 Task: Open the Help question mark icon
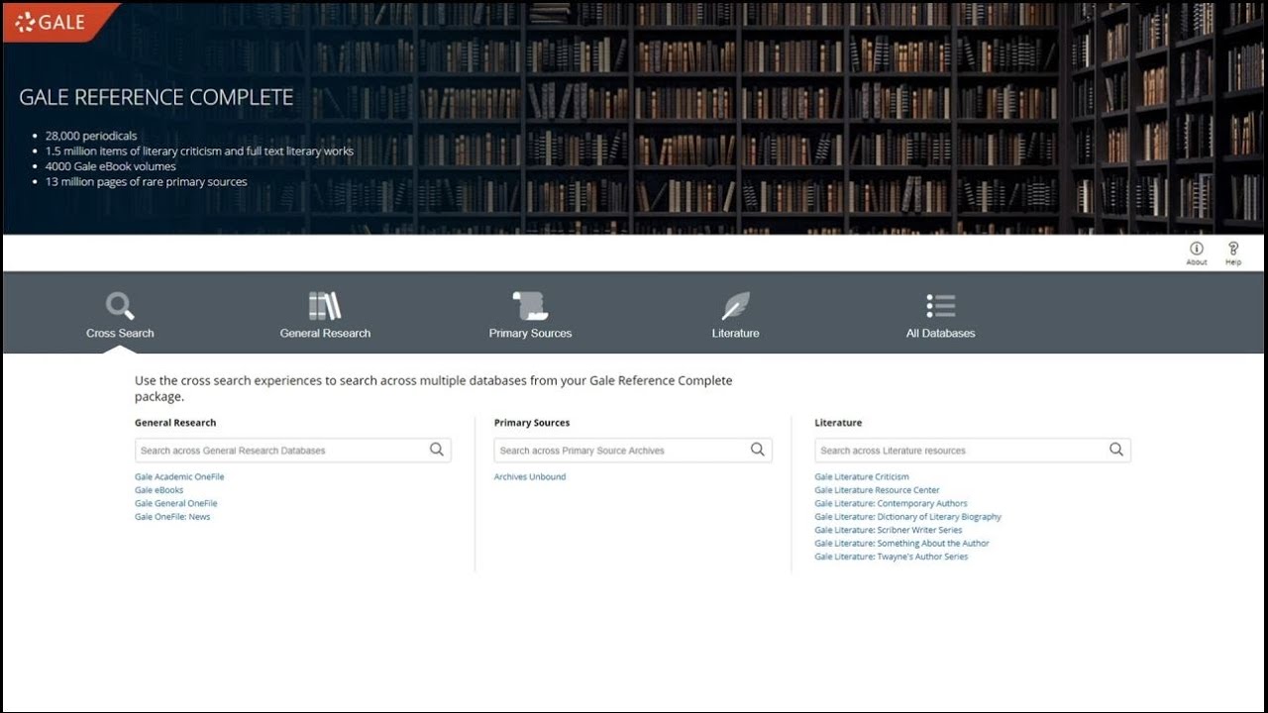point(1233,249)
